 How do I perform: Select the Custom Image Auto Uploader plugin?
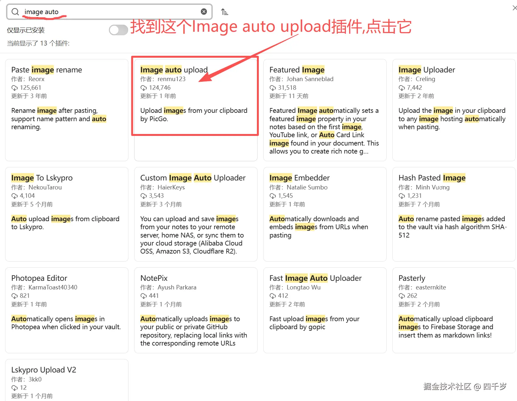195,215
